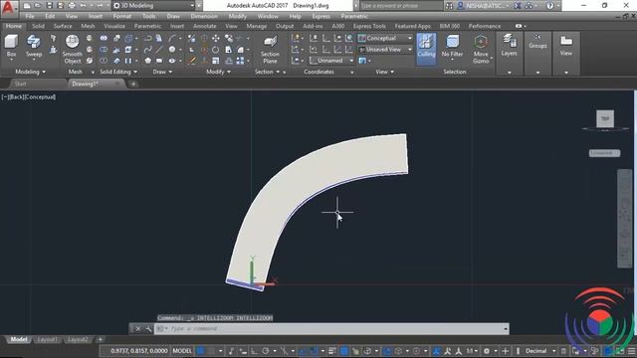This screenshot has height=358, width=637.
Task: Switch to the Layout1 tab
Action: pyautogui.click(x=47, y=339)
